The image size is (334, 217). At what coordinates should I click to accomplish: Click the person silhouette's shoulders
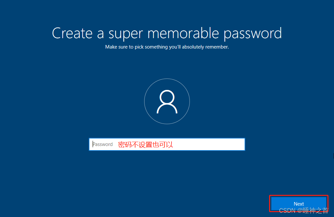click(x=167, y=108)
